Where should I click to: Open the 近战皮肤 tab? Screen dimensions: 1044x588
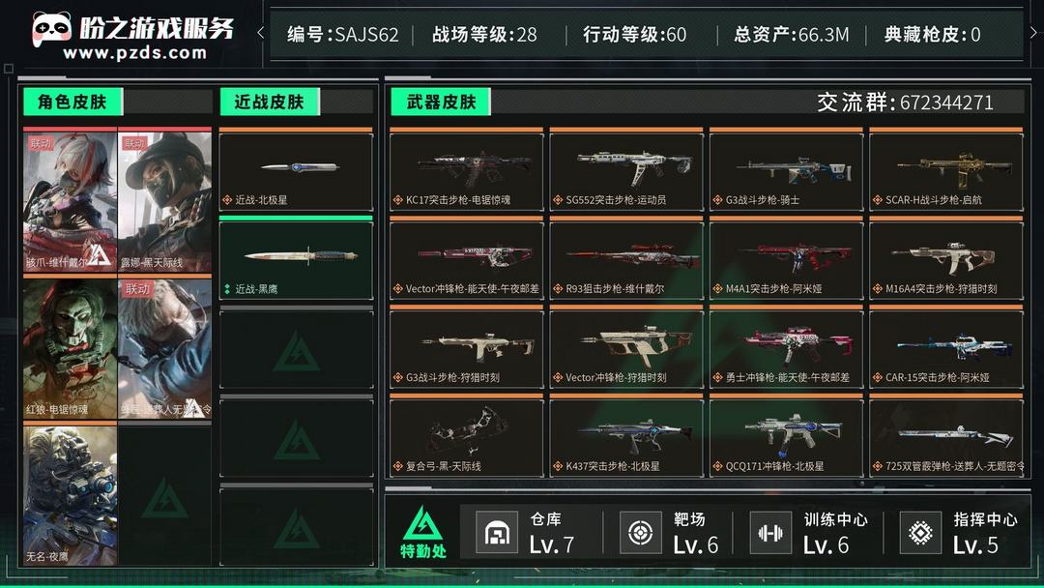click(x=270, y=102)
